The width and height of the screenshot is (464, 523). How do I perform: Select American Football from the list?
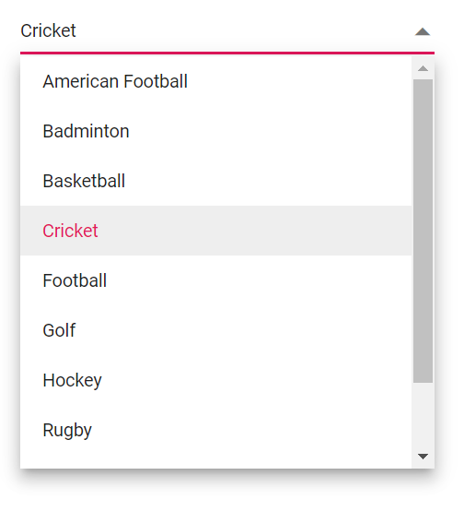(x=115, y=81)
